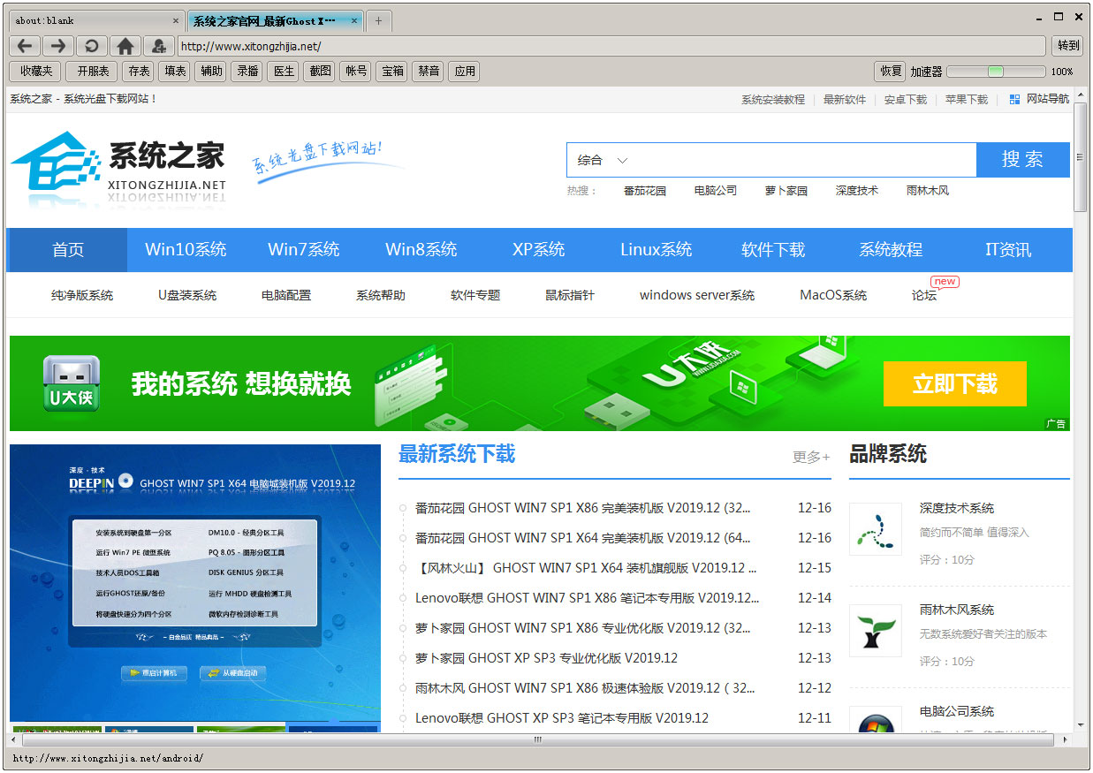1093x773 pixels.
Task: Click the 转到 go button
Action: 1067,46
